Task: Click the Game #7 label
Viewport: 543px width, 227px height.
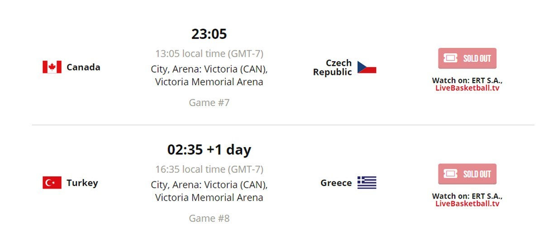Action: click(x=209, y=103)
